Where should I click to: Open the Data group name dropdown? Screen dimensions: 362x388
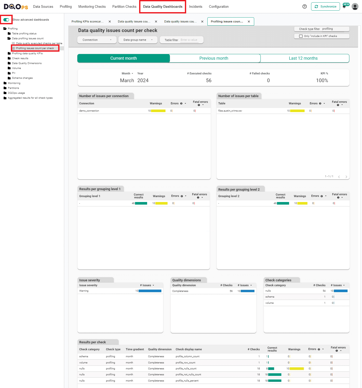pos(138,40)
